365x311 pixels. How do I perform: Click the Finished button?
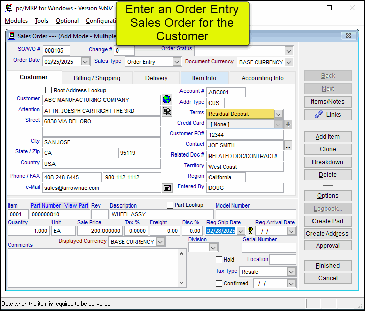328,266
